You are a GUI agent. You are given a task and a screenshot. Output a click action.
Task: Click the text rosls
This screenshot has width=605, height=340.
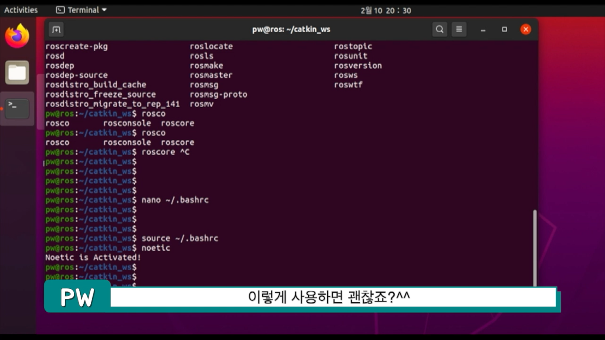pos(202,56)
